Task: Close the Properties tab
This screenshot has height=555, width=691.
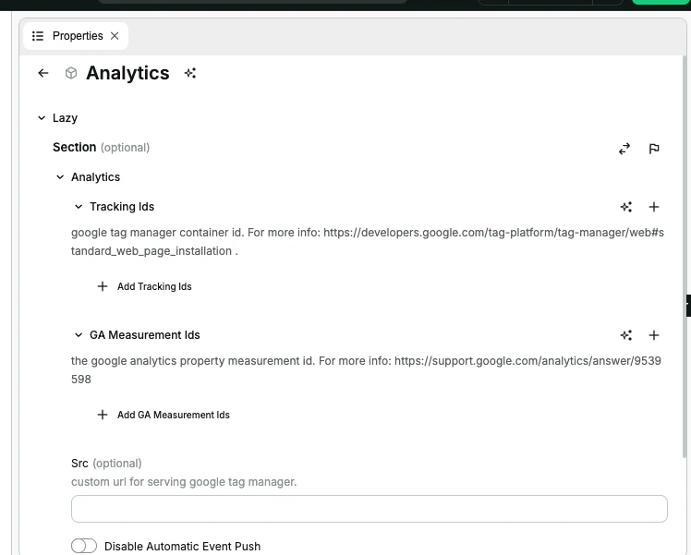Action: coord(115,36)
